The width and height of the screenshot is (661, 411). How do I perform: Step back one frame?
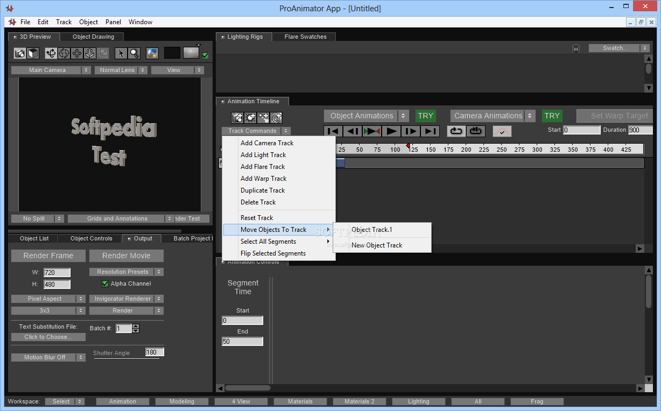[353, 131]
